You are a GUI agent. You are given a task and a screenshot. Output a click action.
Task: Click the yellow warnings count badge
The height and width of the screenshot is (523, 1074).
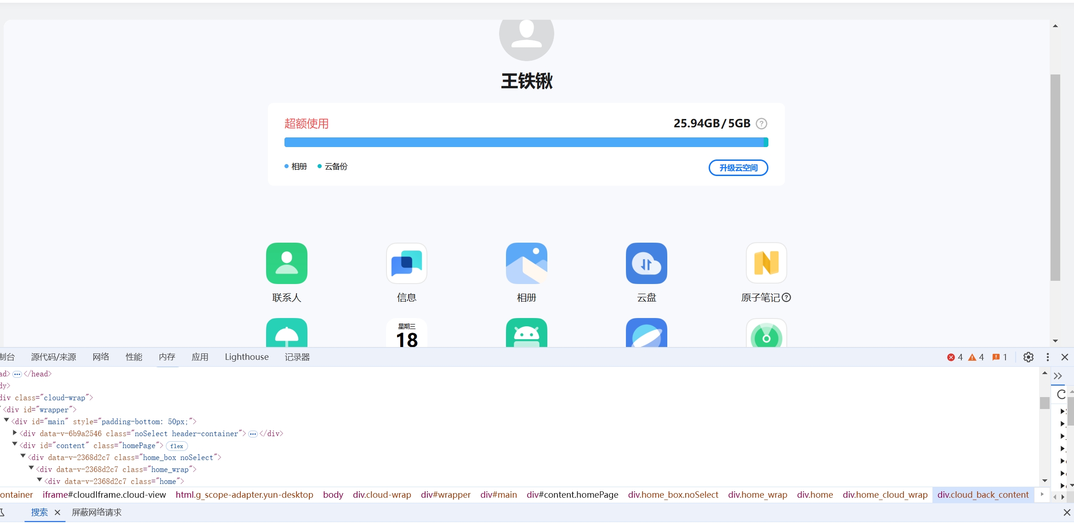pos(976,357)
